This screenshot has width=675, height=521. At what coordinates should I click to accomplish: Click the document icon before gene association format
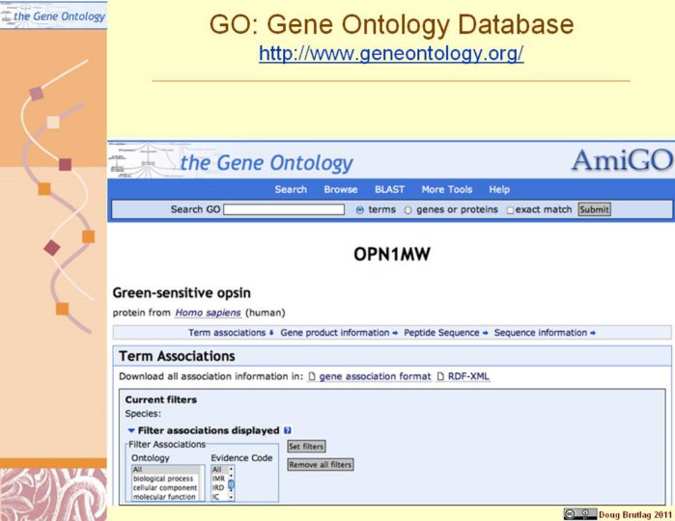pyautogui.click(x=312, y=376)
